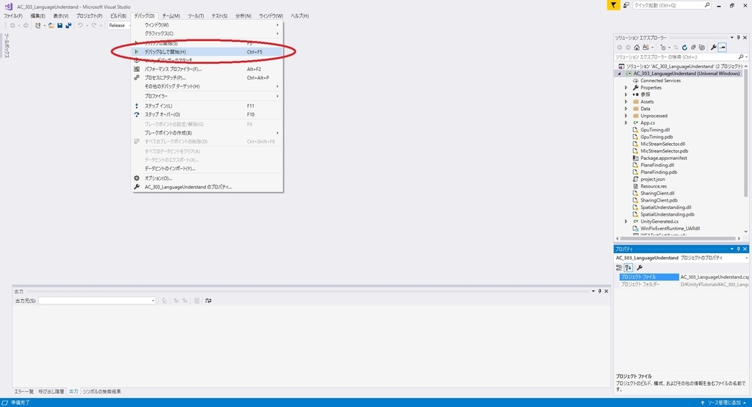Expand the Data folder

[x=626, y=109]
